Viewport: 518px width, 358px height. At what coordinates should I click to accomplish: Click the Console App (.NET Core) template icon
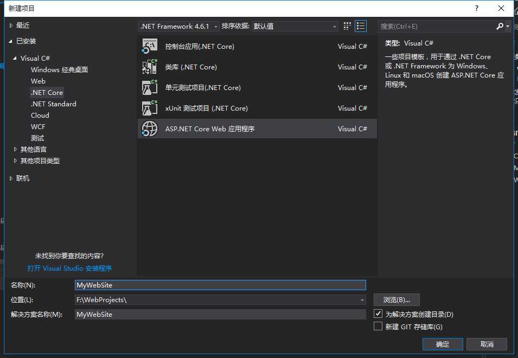coord(150,46)
